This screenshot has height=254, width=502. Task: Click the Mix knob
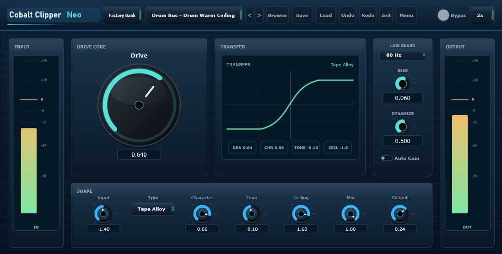[350, 214]
